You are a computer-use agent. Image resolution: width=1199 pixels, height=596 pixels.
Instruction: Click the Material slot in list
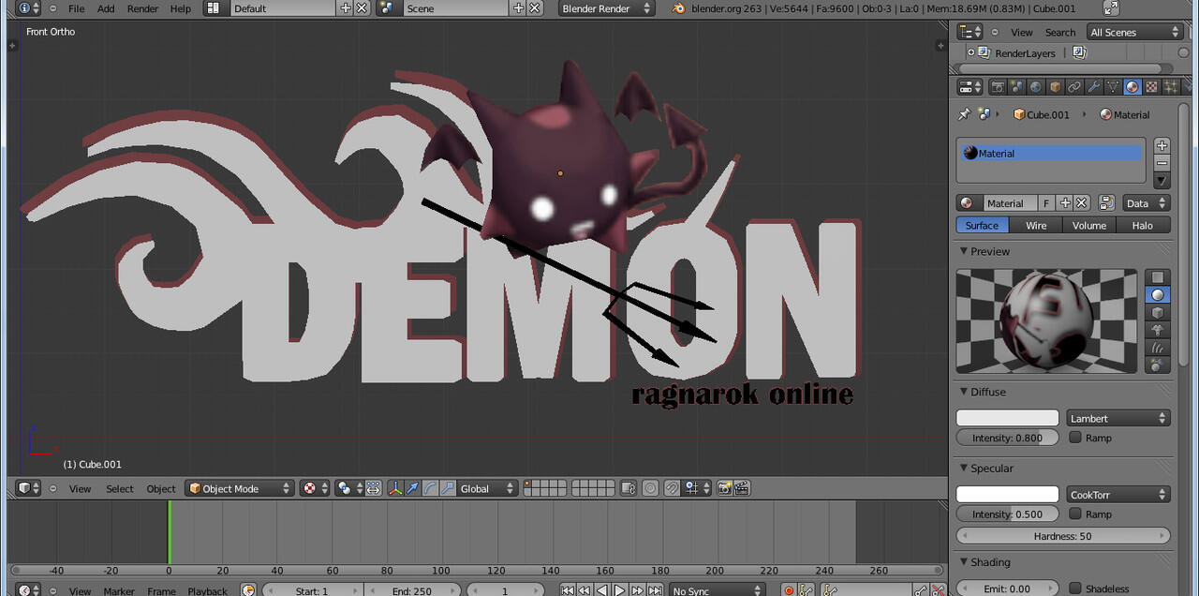pos(1050,153)
